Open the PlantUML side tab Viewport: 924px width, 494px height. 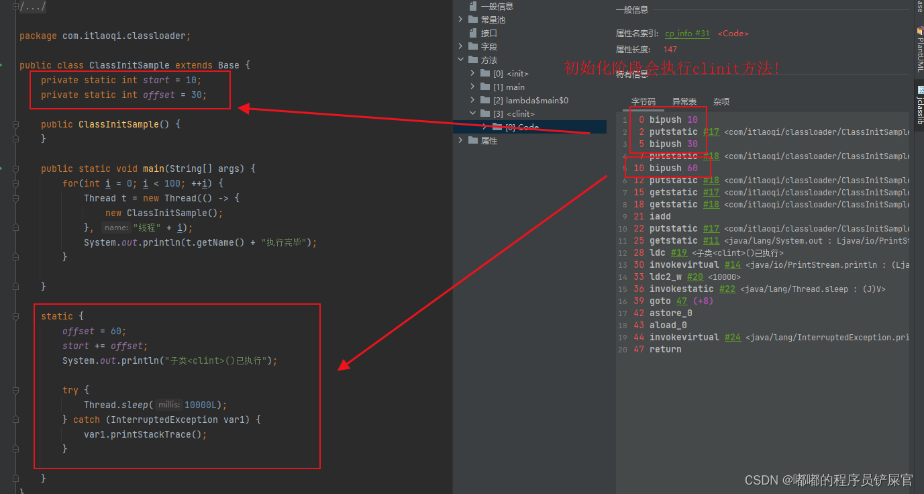click(x=919, y=50)
